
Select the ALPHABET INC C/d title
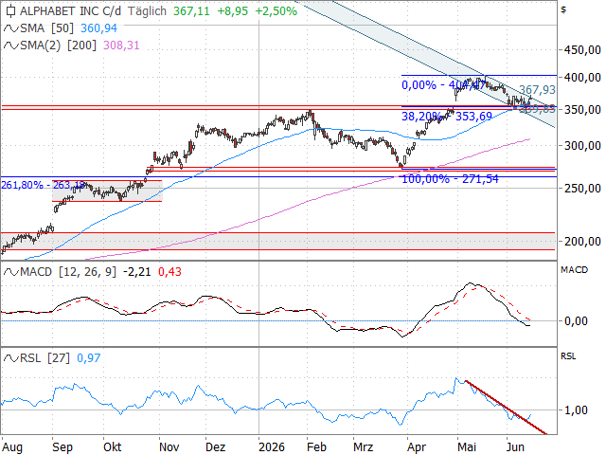[x=70, y=10]
